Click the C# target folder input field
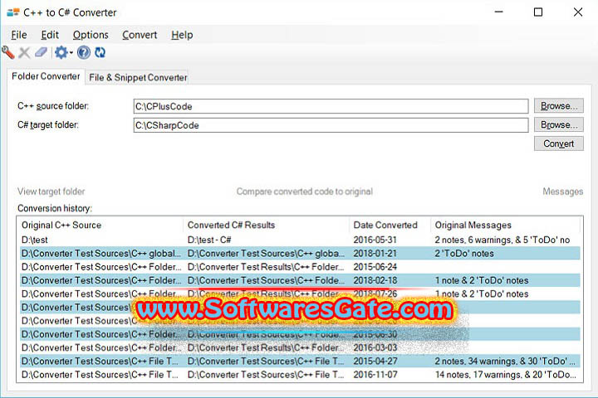Image resolution: width=598 pixels, height=398 pixels. point(331,125)
